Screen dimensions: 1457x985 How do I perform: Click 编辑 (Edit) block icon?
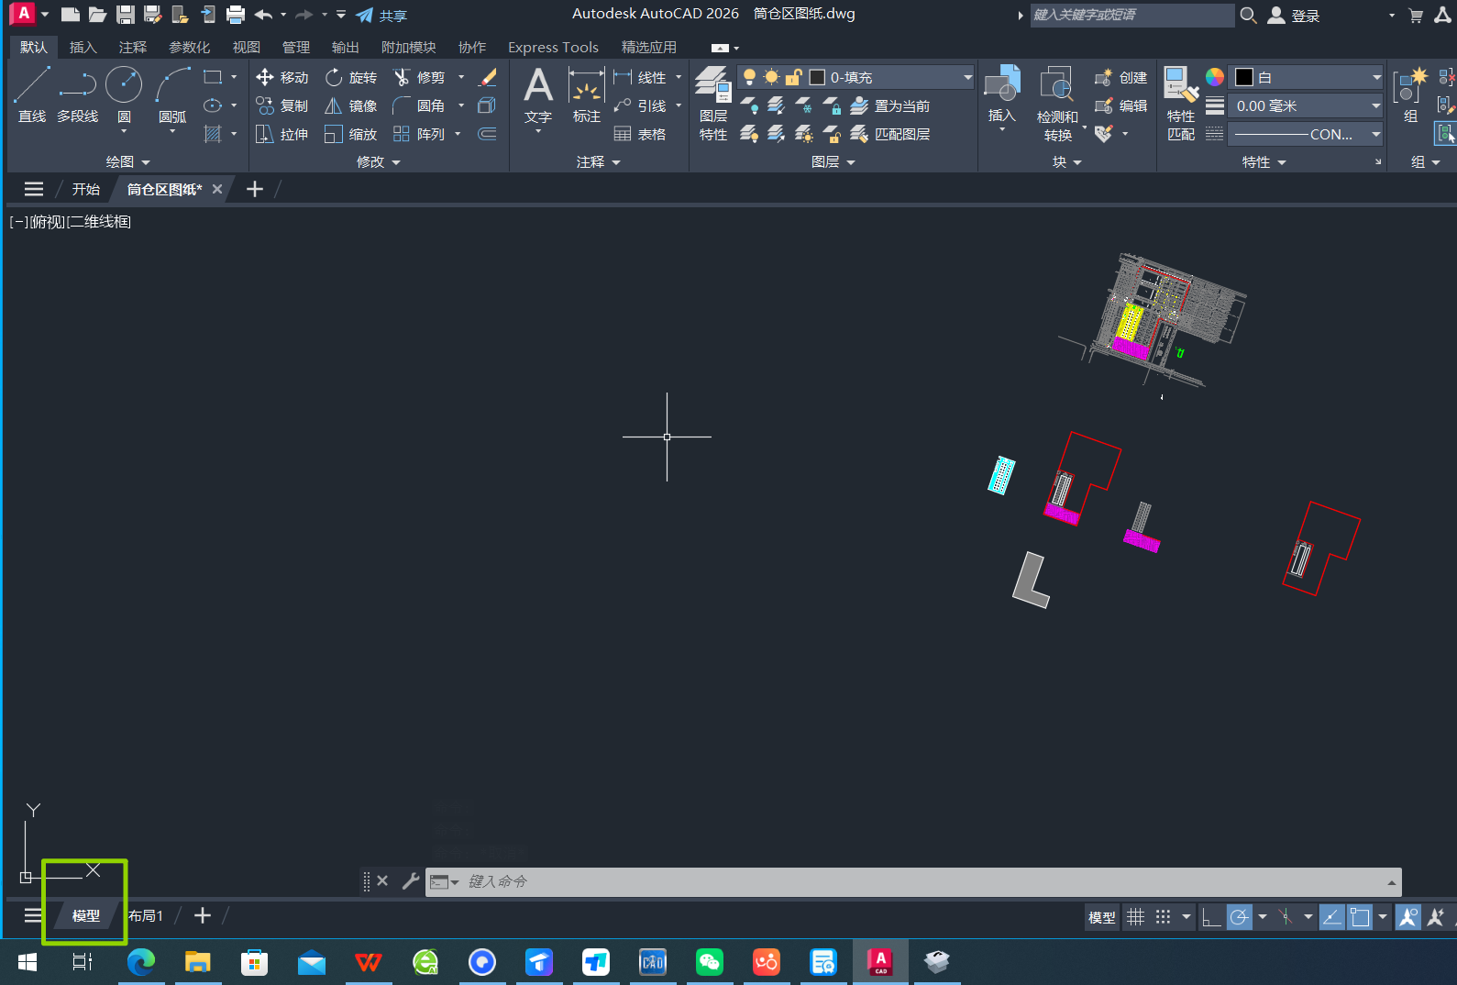pyautogui.click(x=1120, y=105)
